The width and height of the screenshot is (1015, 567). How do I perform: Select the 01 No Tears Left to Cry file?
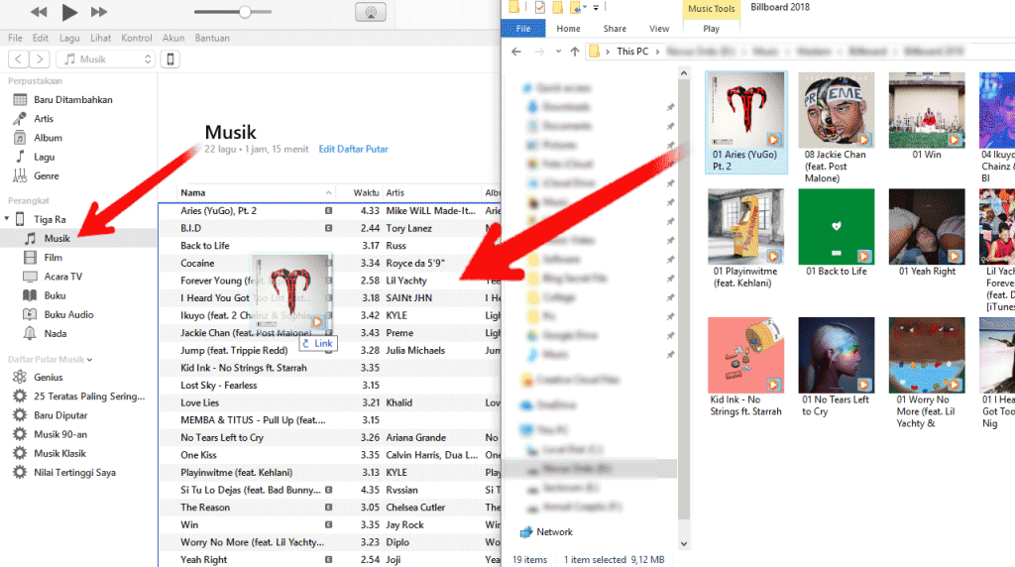[836, 367]
